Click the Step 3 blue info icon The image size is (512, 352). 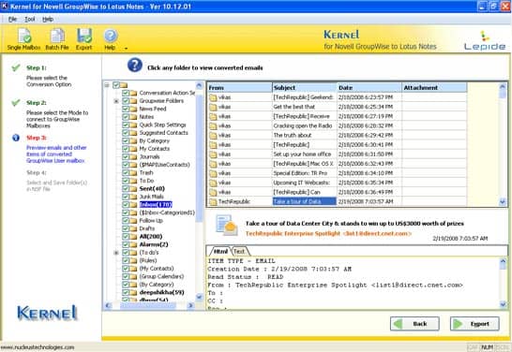(16, 138)
